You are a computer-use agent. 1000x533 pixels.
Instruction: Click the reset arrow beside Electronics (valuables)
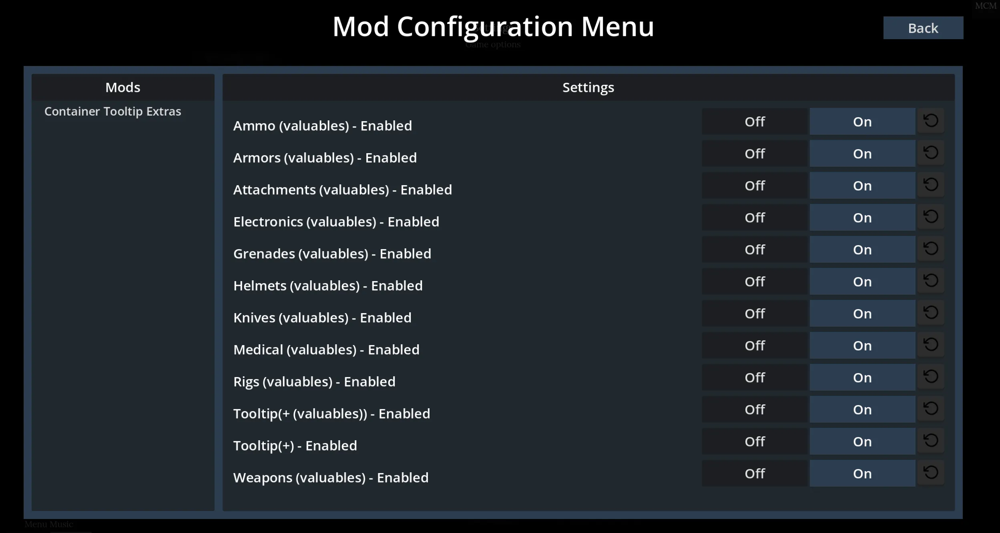pyautogui.click(x=931, y=217)
